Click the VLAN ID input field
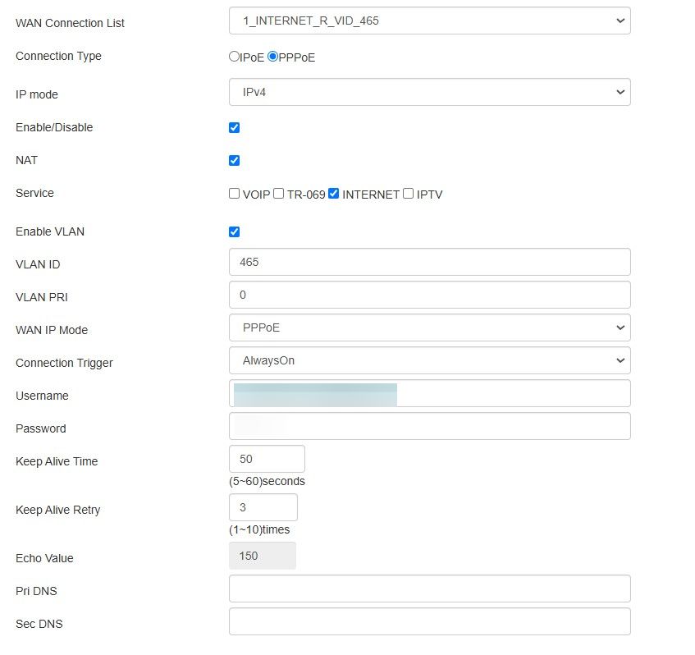695x655 pixels. click(x=429, y=262)
